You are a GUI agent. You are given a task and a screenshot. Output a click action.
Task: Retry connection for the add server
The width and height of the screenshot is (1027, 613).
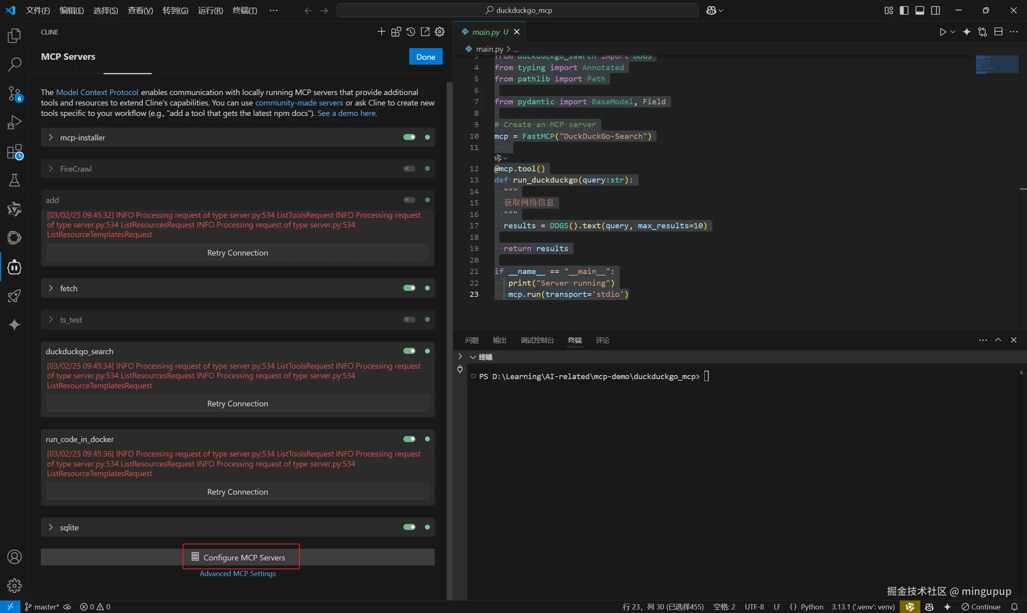pyautogui.click(x=238, y=252)
